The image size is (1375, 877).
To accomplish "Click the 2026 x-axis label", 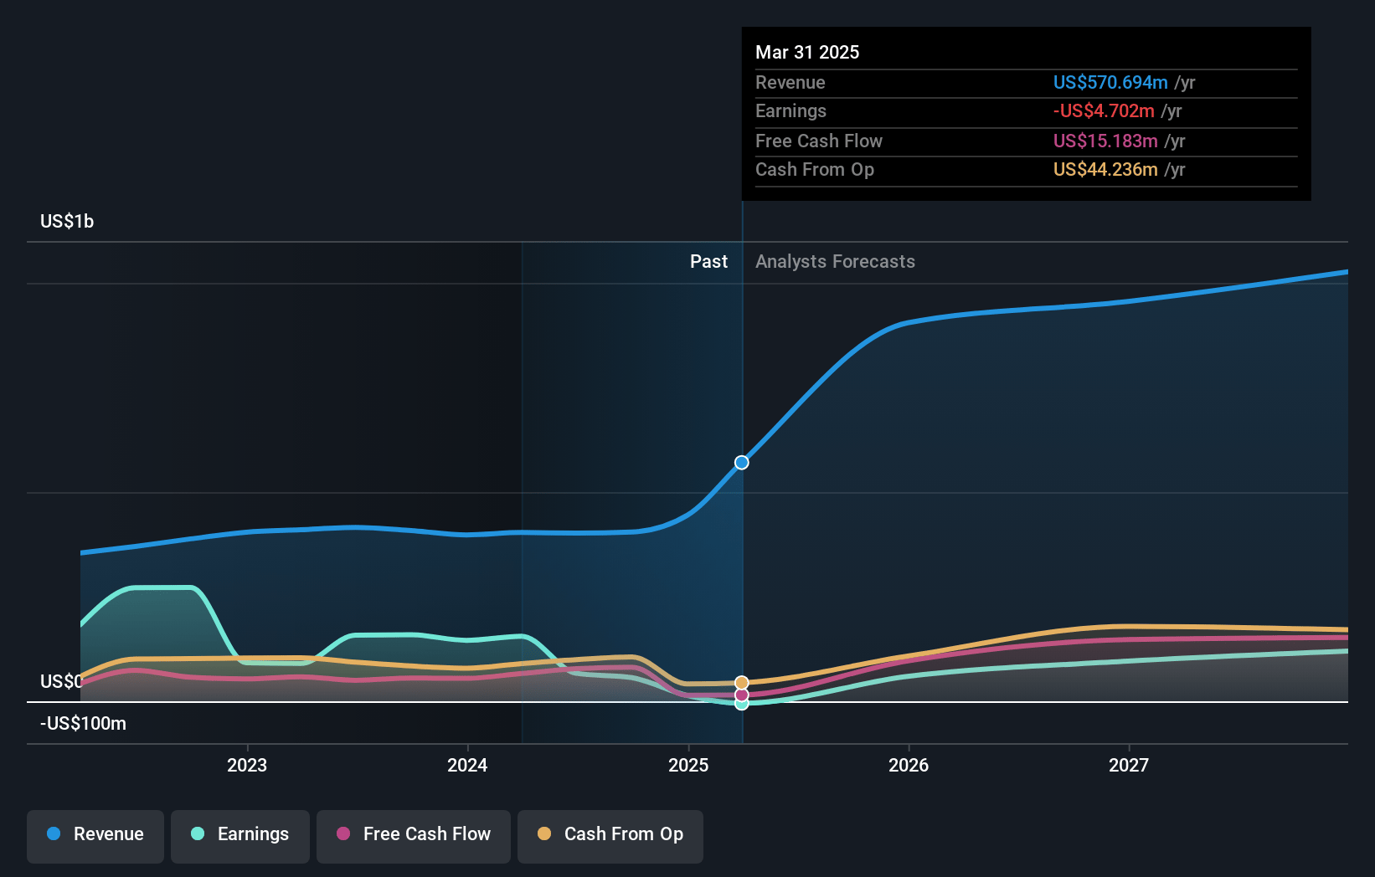I will [x=909, y=765].
